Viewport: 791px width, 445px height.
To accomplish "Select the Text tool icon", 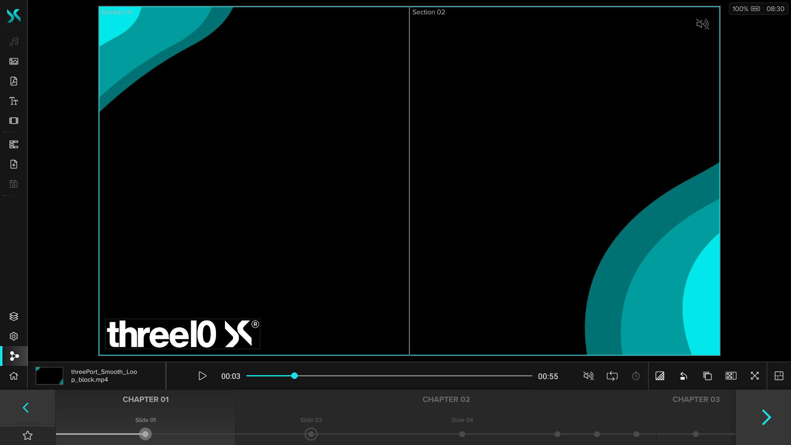I will coord(14,101).
